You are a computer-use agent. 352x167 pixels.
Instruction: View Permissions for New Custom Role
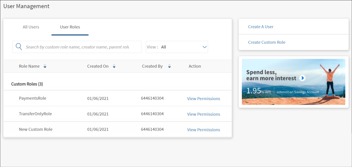204,130
